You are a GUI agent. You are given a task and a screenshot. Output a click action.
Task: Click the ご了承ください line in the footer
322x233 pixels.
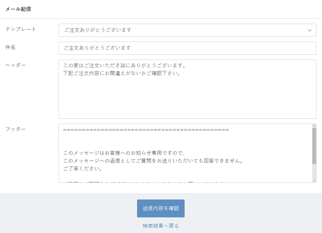pos(82,169)
